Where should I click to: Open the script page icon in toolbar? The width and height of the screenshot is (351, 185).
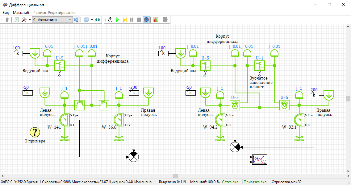tap(17, 20)
